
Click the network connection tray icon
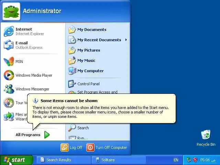click(x=189, y=159)
